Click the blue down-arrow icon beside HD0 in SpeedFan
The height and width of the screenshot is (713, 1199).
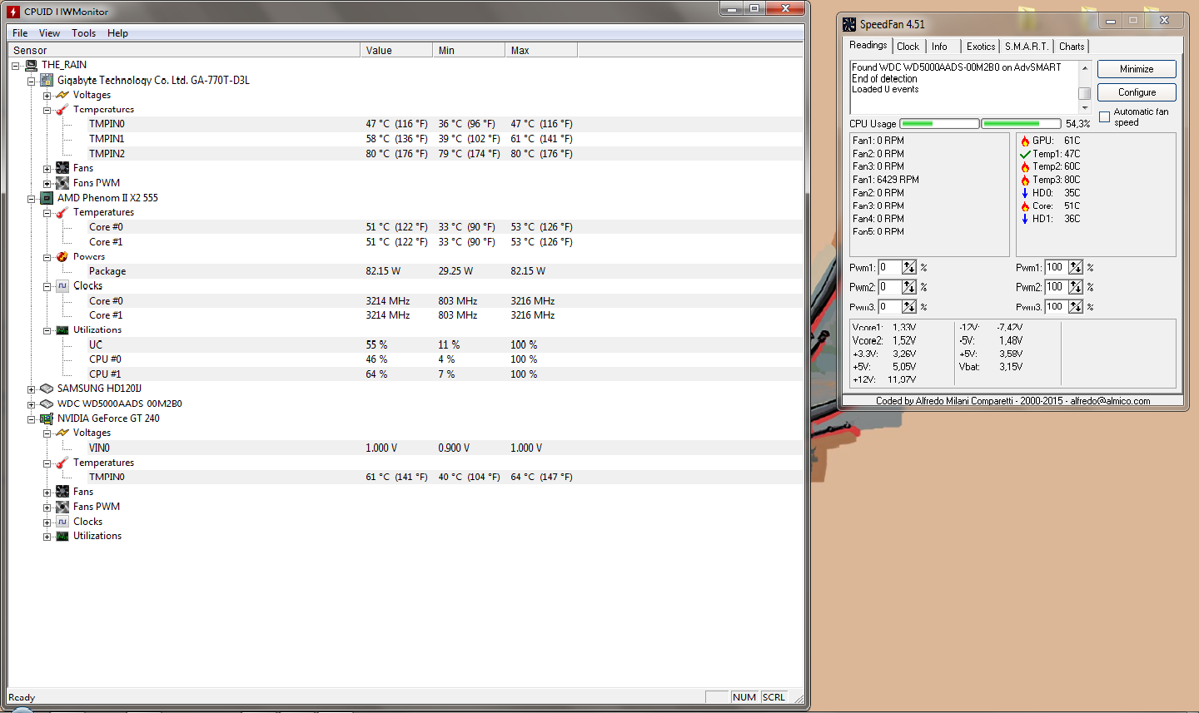click(x=1025, y=193)
